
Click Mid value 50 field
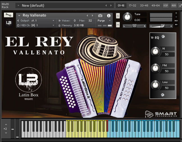pyautogui.click(x=167, y=71)
